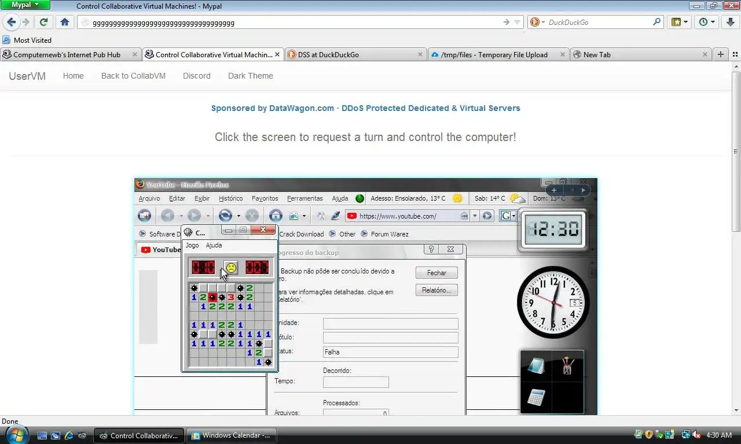Open the downloads arrow button
Viewport: 741px width, 444px height.
[x=731, y=22]
